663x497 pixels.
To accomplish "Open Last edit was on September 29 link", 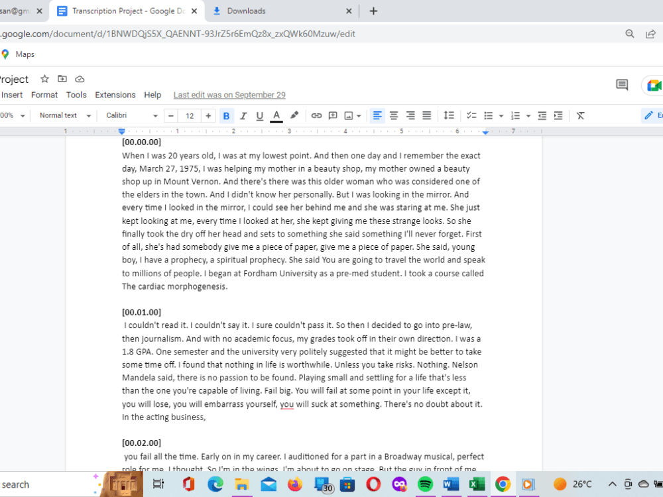I will [229, 95].
